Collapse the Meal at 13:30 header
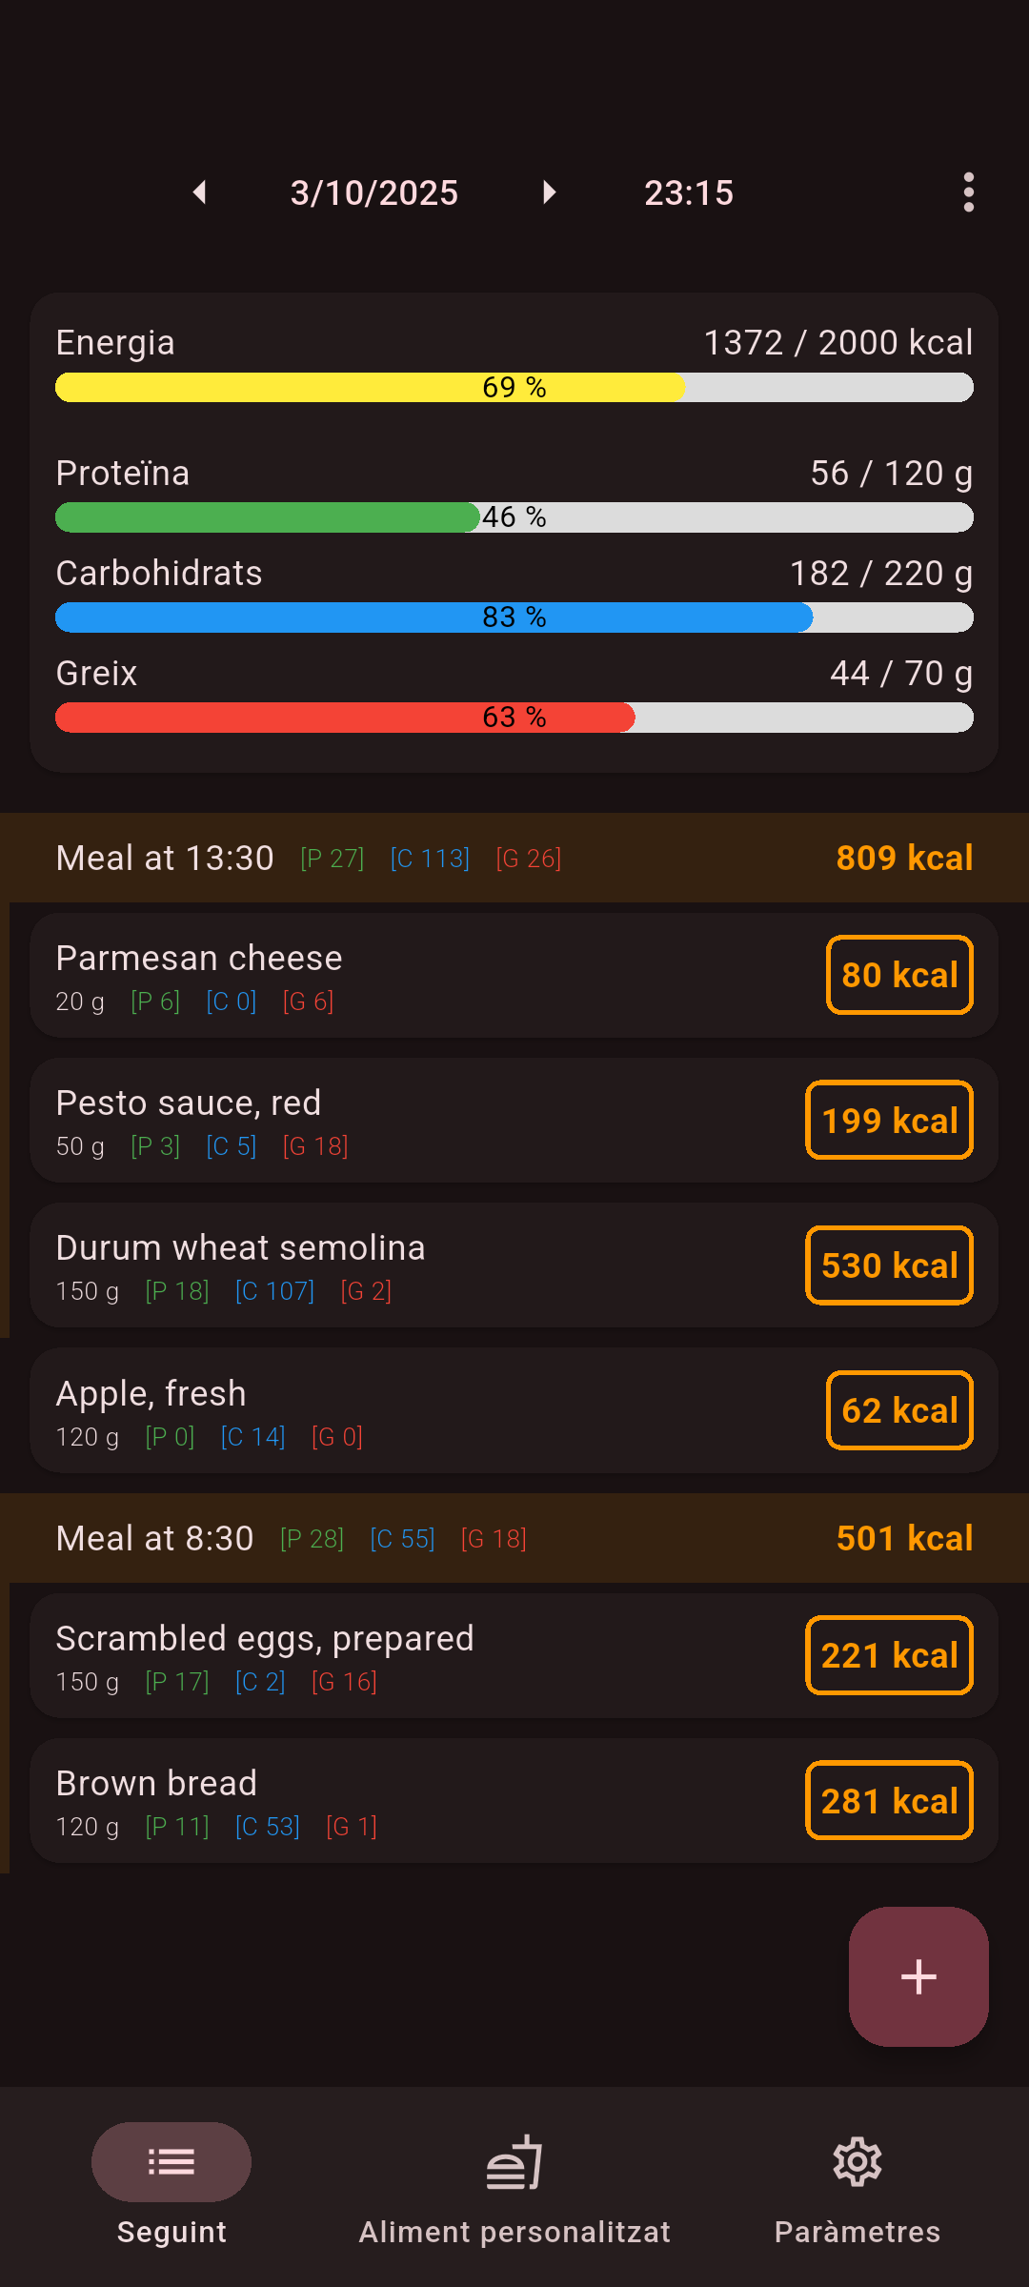This screenshot has width=1029, height=2287. point(514,858)
